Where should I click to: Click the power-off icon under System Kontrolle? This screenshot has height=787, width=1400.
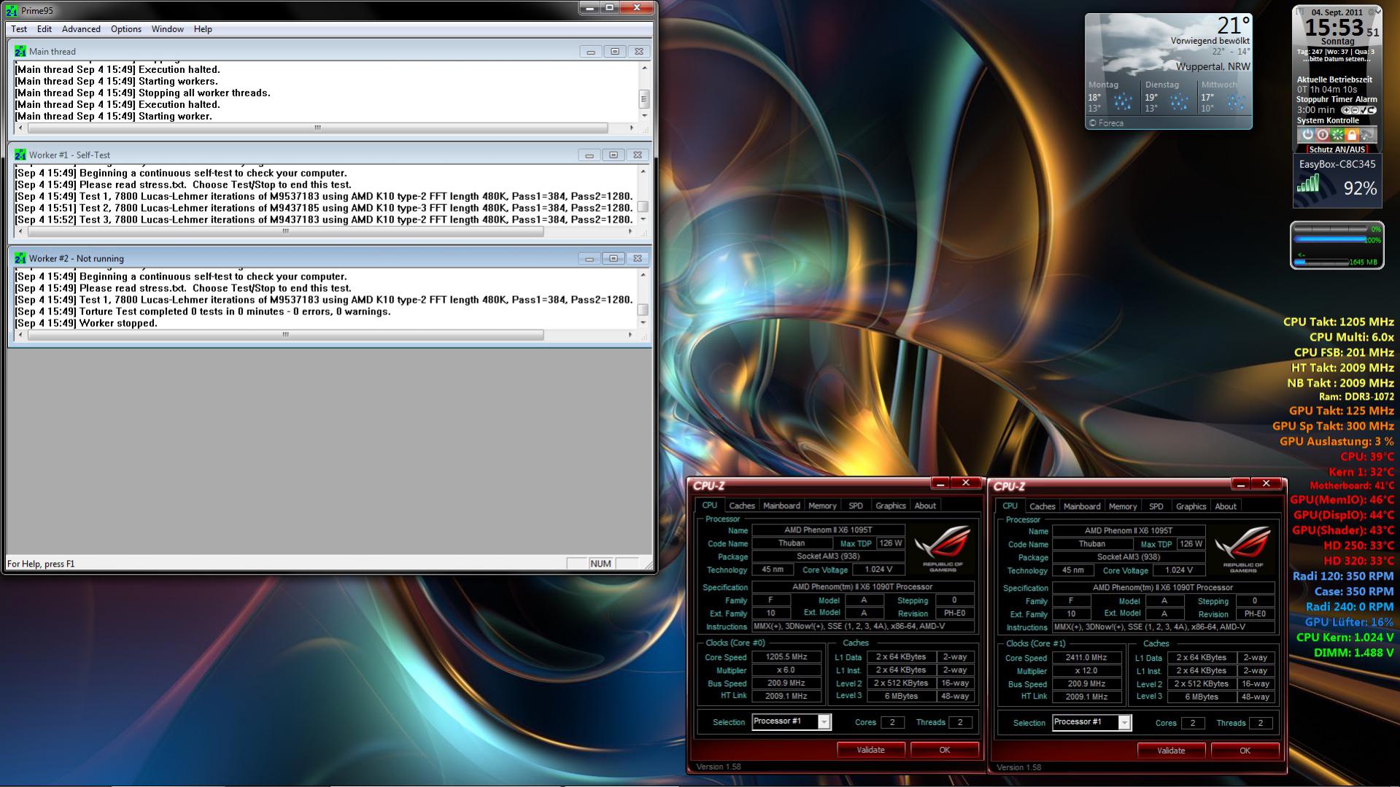(1307, 134)
